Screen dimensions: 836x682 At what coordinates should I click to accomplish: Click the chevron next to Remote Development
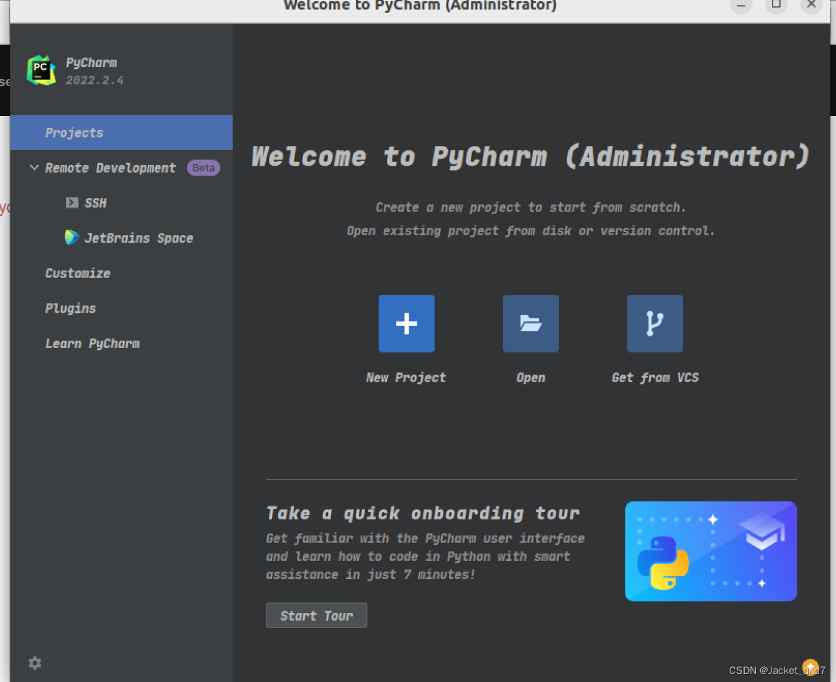34,168
